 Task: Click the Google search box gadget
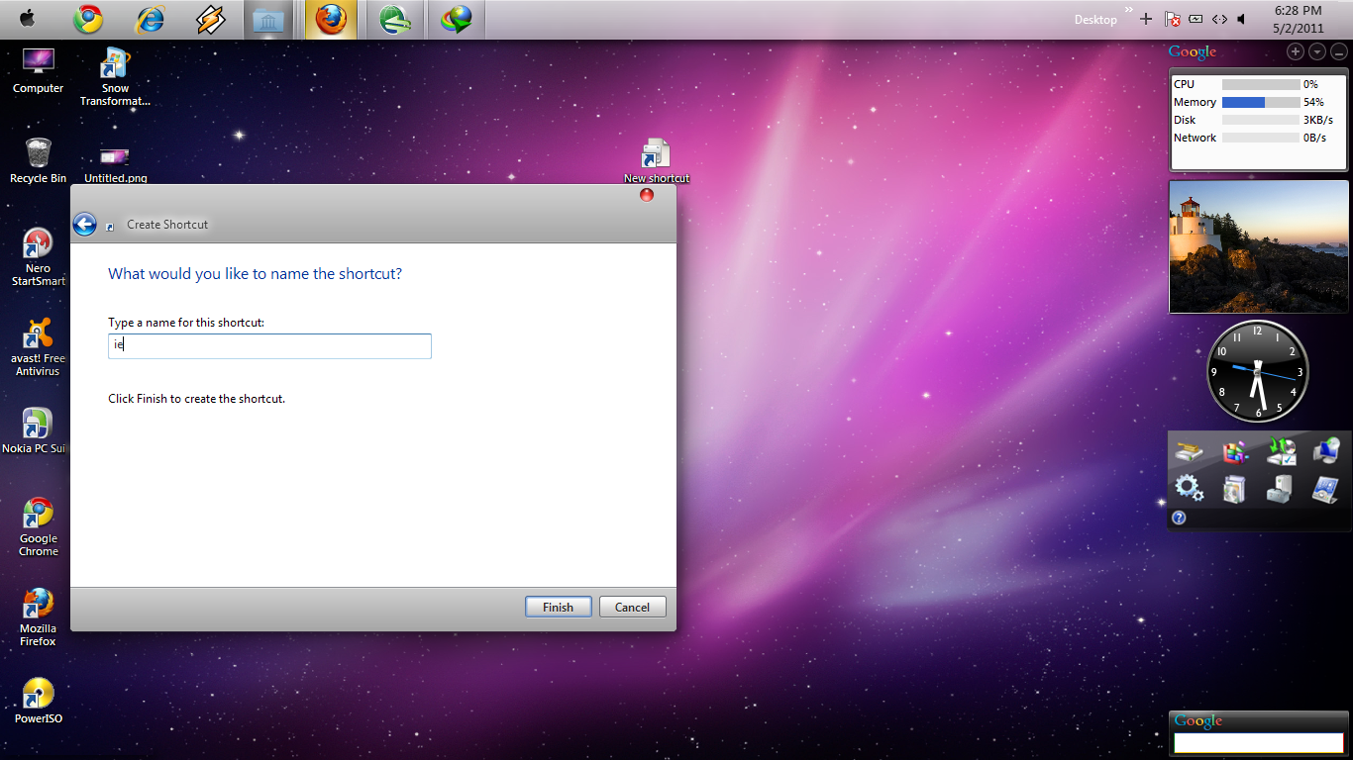click(1258, 742)
